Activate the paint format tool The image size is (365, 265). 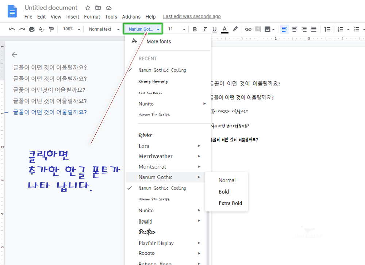tap(51, 29)
